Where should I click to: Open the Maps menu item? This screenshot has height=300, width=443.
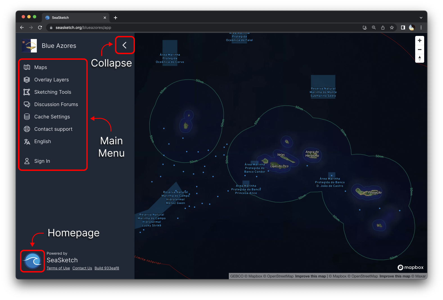40,67
